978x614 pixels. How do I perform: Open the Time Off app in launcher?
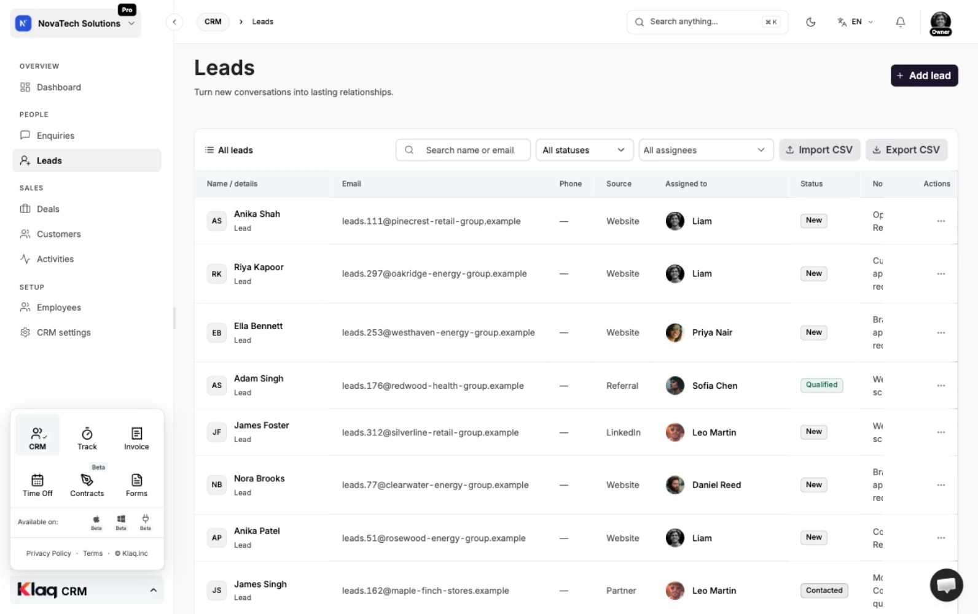click(x=37, y=485)
